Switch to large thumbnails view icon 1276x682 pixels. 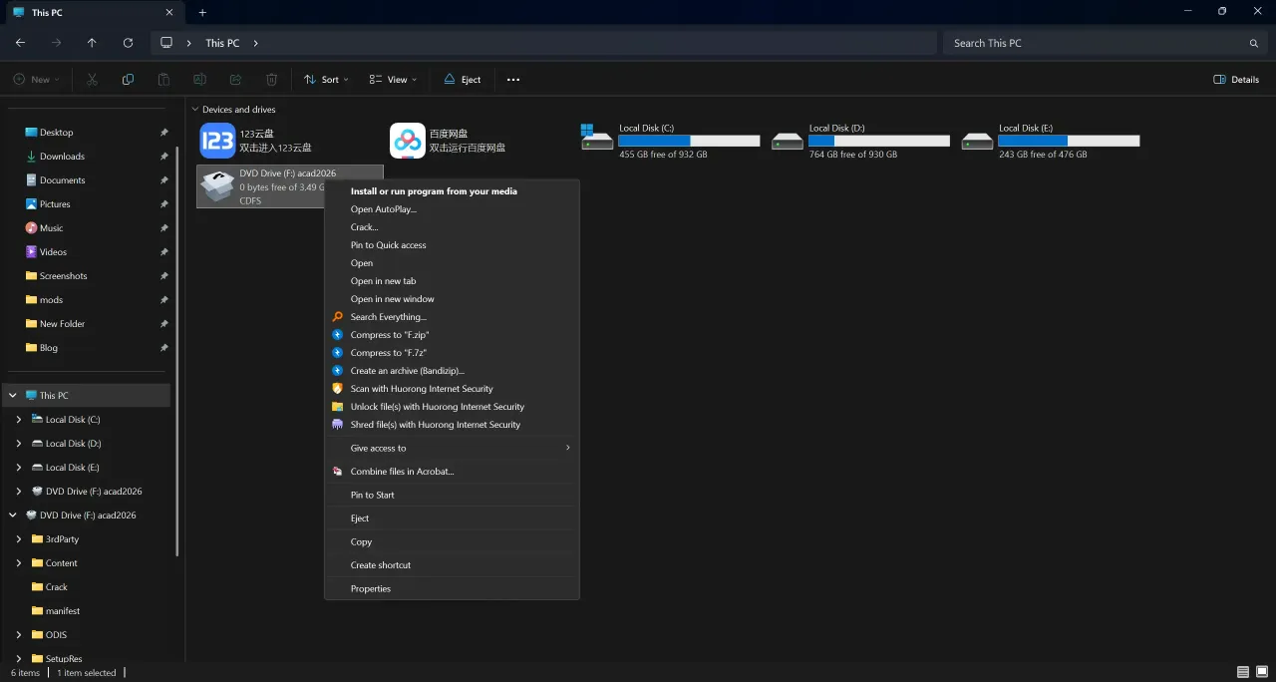tap(1262, 673)
